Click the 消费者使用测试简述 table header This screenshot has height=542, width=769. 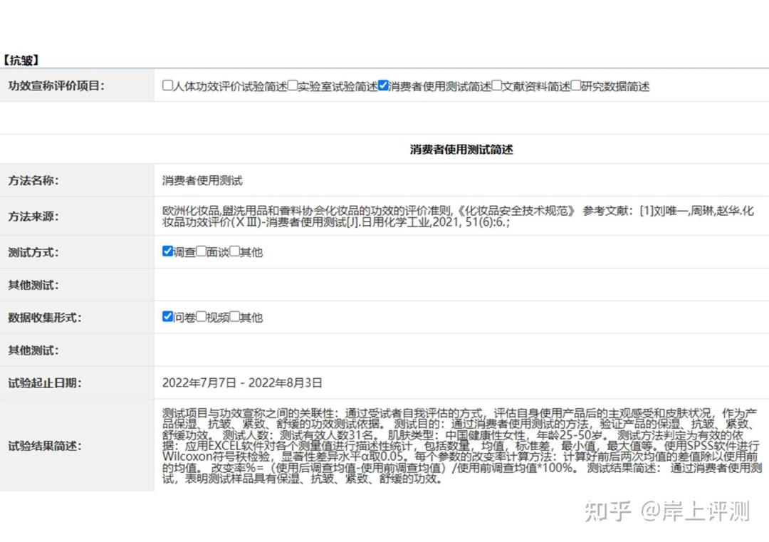click(461, 149)
